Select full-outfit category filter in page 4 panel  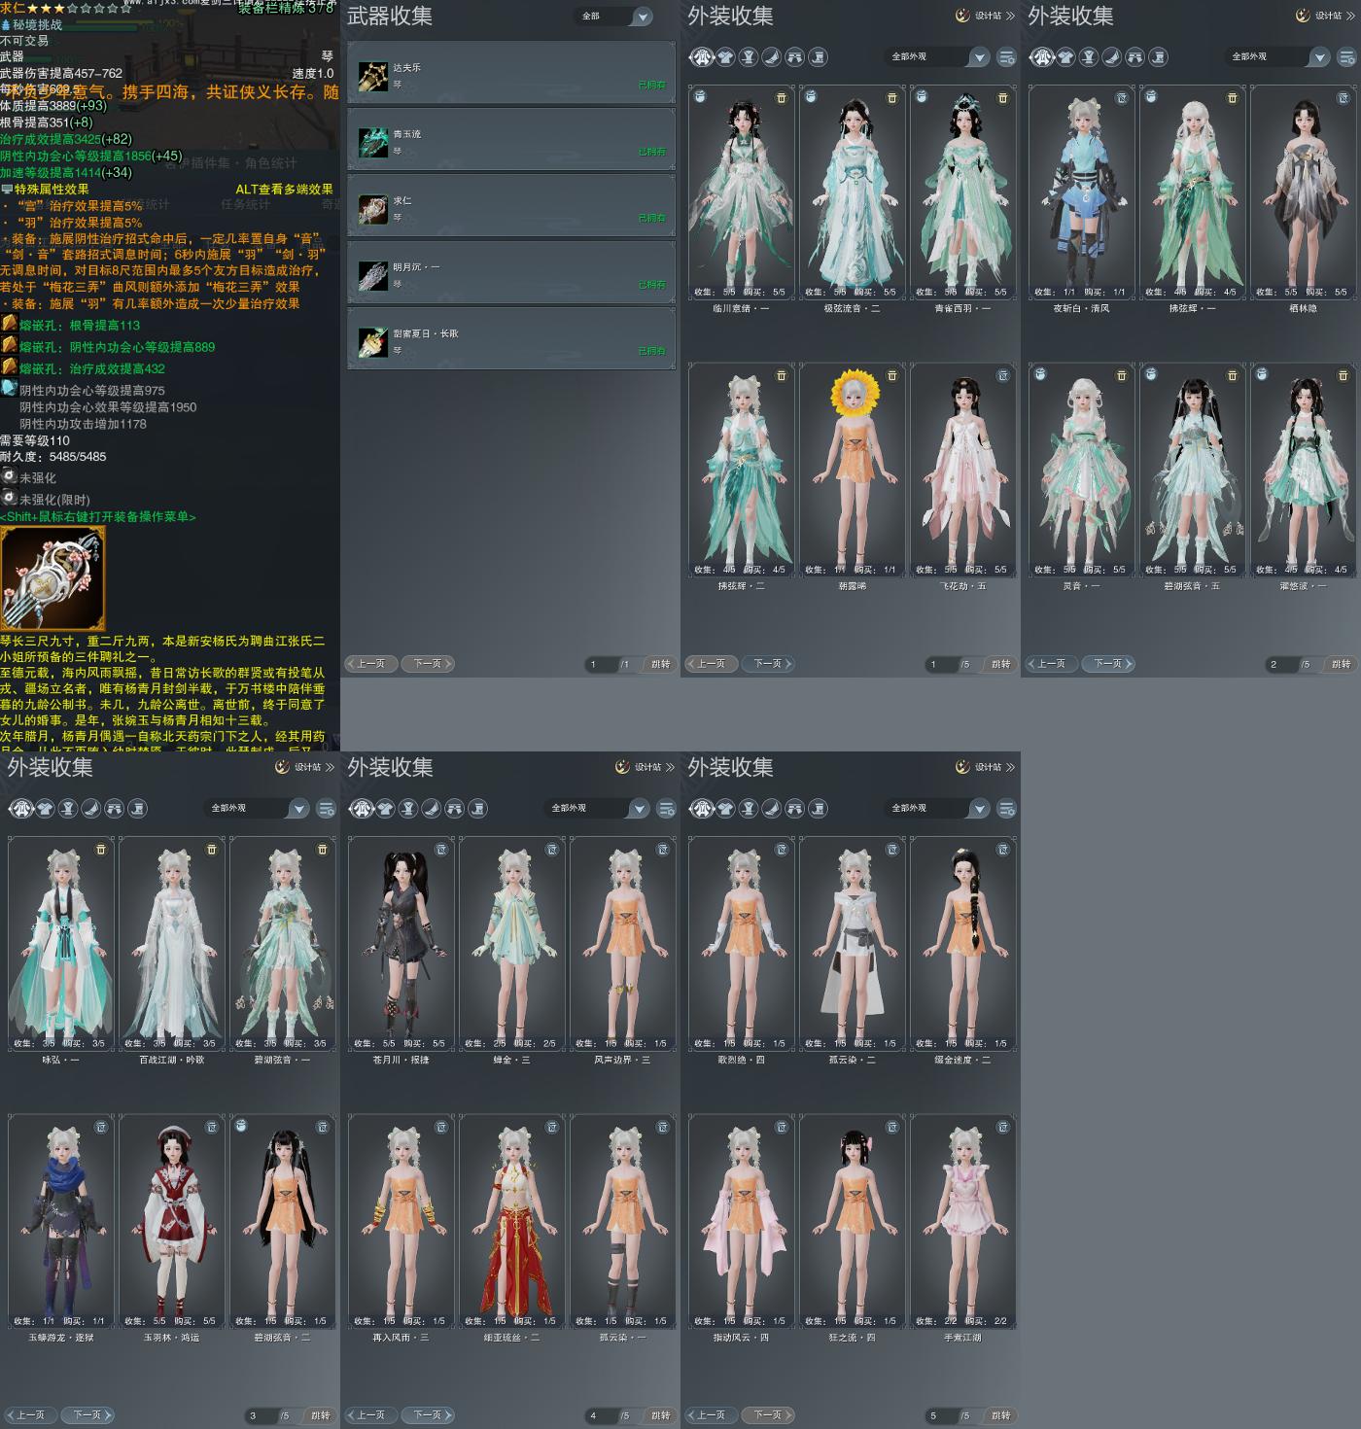[362, 809]
